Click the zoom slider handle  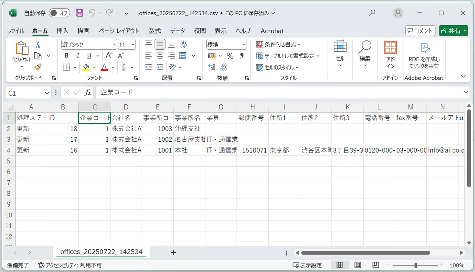tap(416, 265)
